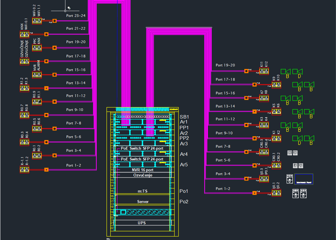Select the OZVUČENJE double outlet symbol

point(25,61)
